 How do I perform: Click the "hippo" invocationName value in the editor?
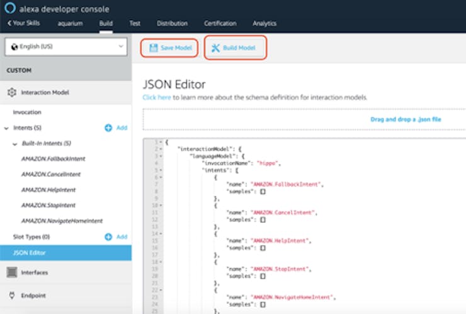coord(267,163)
